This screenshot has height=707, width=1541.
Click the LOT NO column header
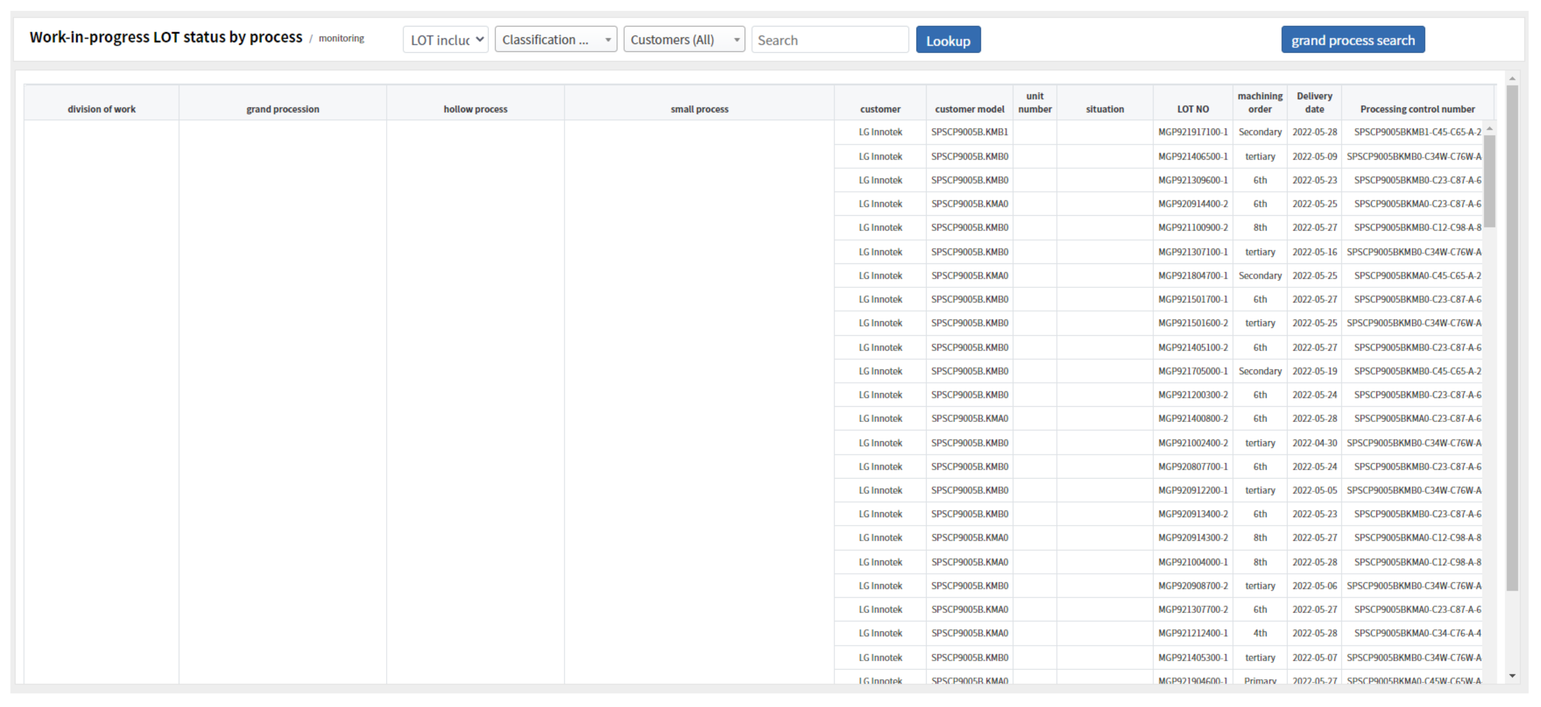tap(1192, 109)
